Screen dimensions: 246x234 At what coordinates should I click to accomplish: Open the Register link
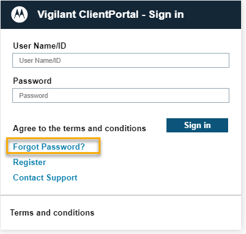click(x=30, y=162)
